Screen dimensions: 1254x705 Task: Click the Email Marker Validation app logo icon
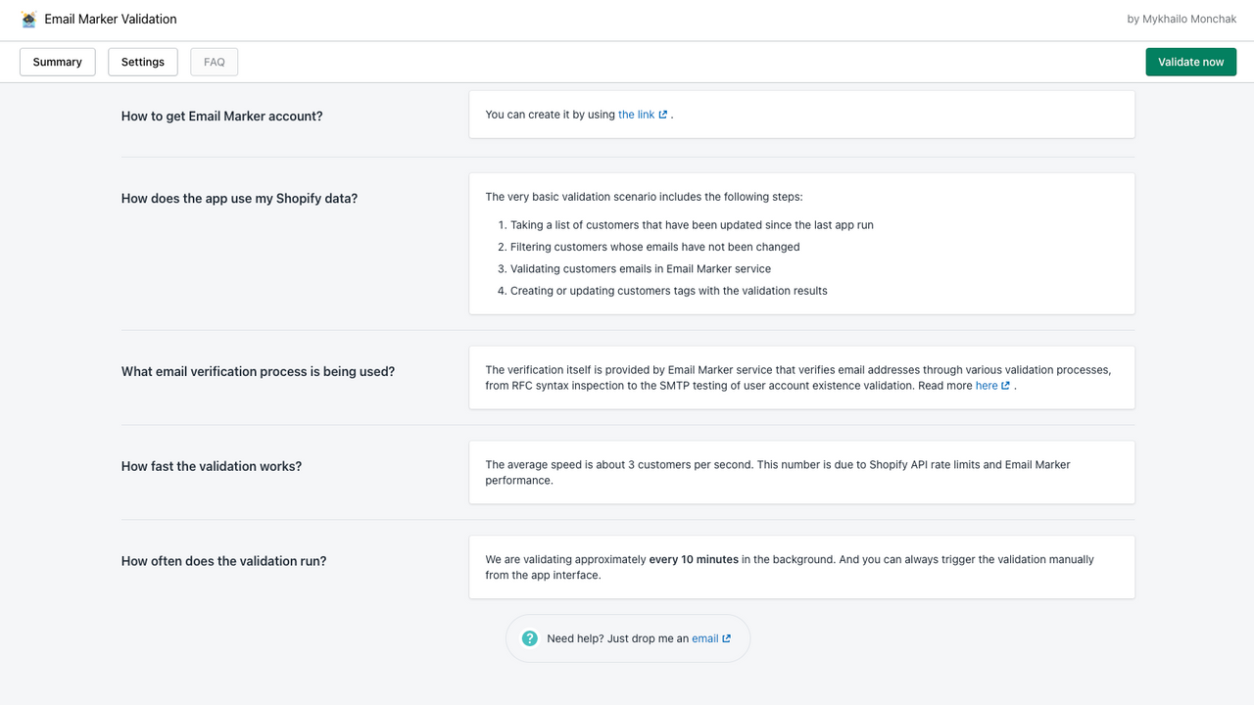point(28,19)
